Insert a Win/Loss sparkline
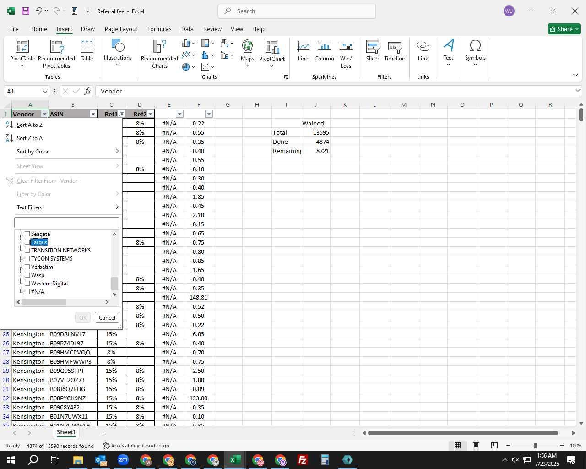 346,54
